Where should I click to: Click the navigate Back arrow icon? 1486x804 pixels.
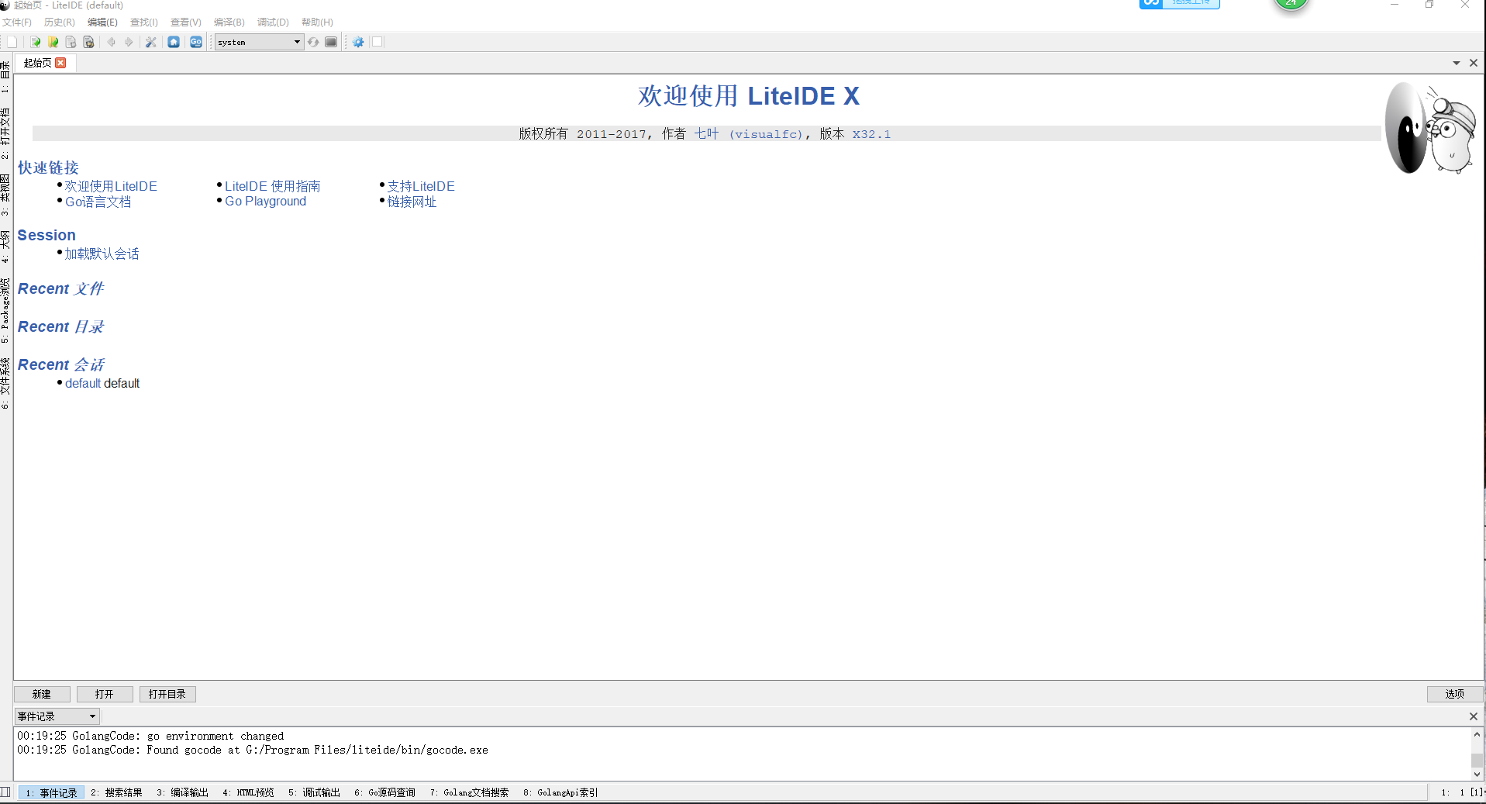tap(112, 42)
